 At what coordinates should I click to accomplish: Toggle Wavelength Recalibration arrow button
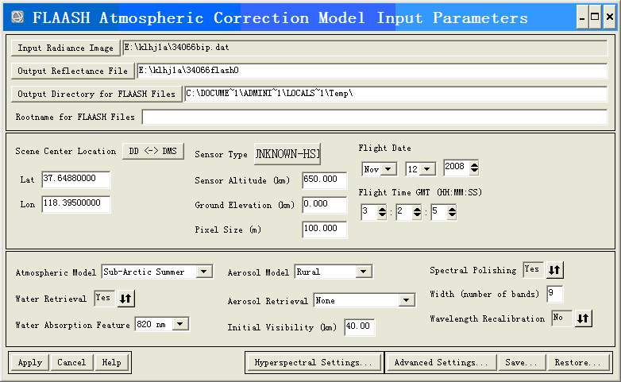point(583,318)
